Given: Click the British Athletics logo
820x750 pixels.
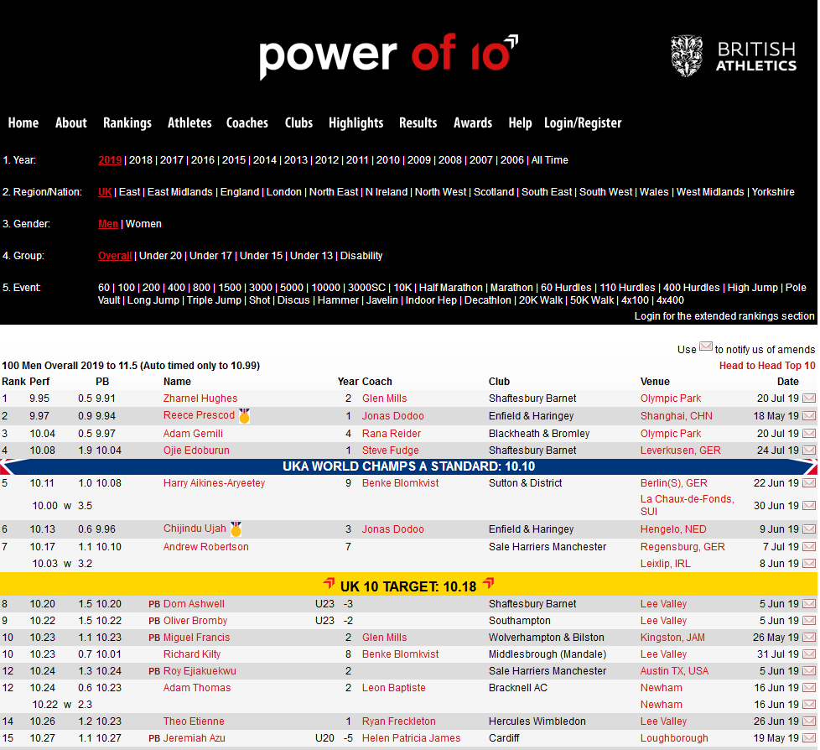Looking at the screenshot, I should (734, 56).
